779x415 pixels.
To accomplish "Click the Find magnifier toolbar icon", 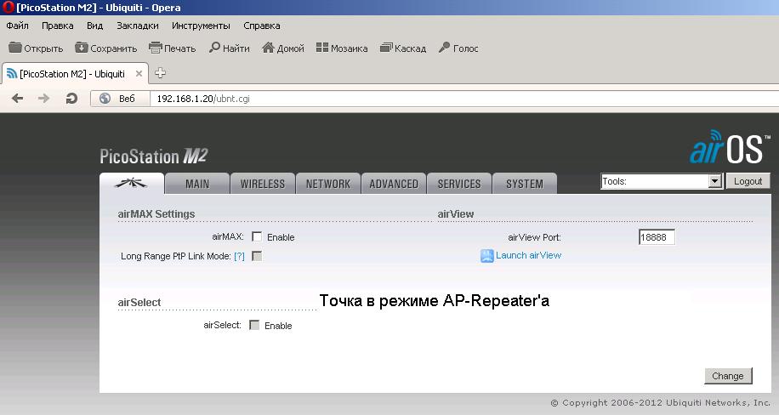I will (x=214, y=48).
